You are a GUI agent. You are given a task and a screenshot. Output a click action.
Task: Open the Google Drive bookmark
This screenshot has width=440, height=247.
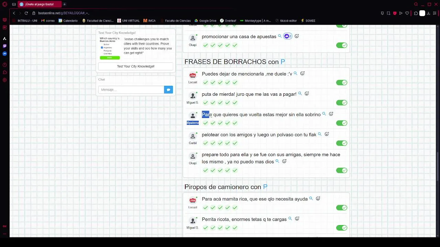pos(205,21)
